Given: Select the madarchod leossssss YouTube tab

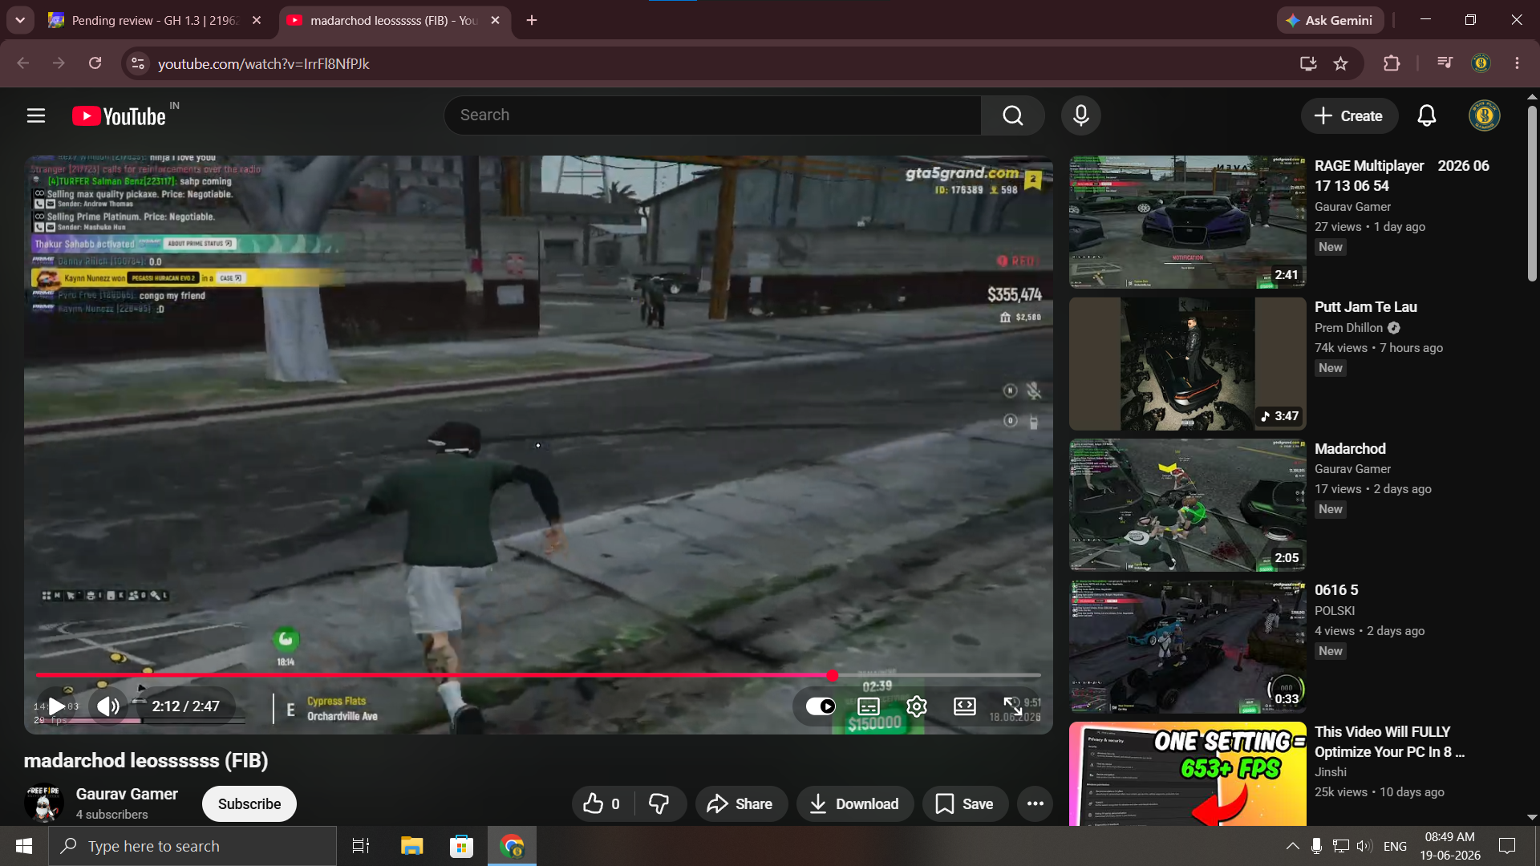Looking at the screenshot, I should tap(394, 21).
